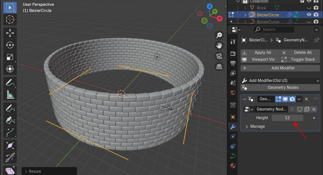Toggle Collection exclude checkbox in outliner

click(302, 1)
